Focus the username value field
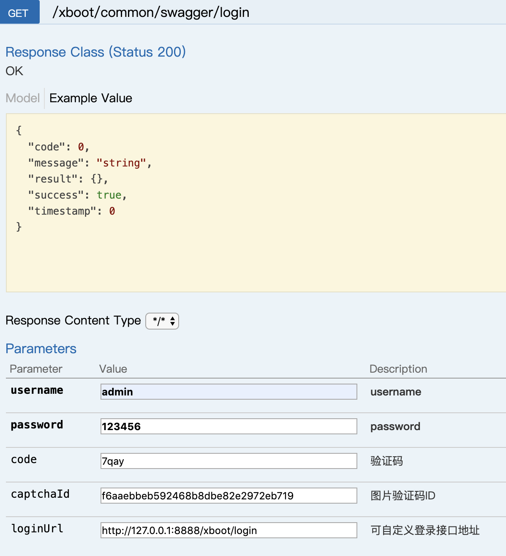506x556 pixels. [x=229, y=392]
